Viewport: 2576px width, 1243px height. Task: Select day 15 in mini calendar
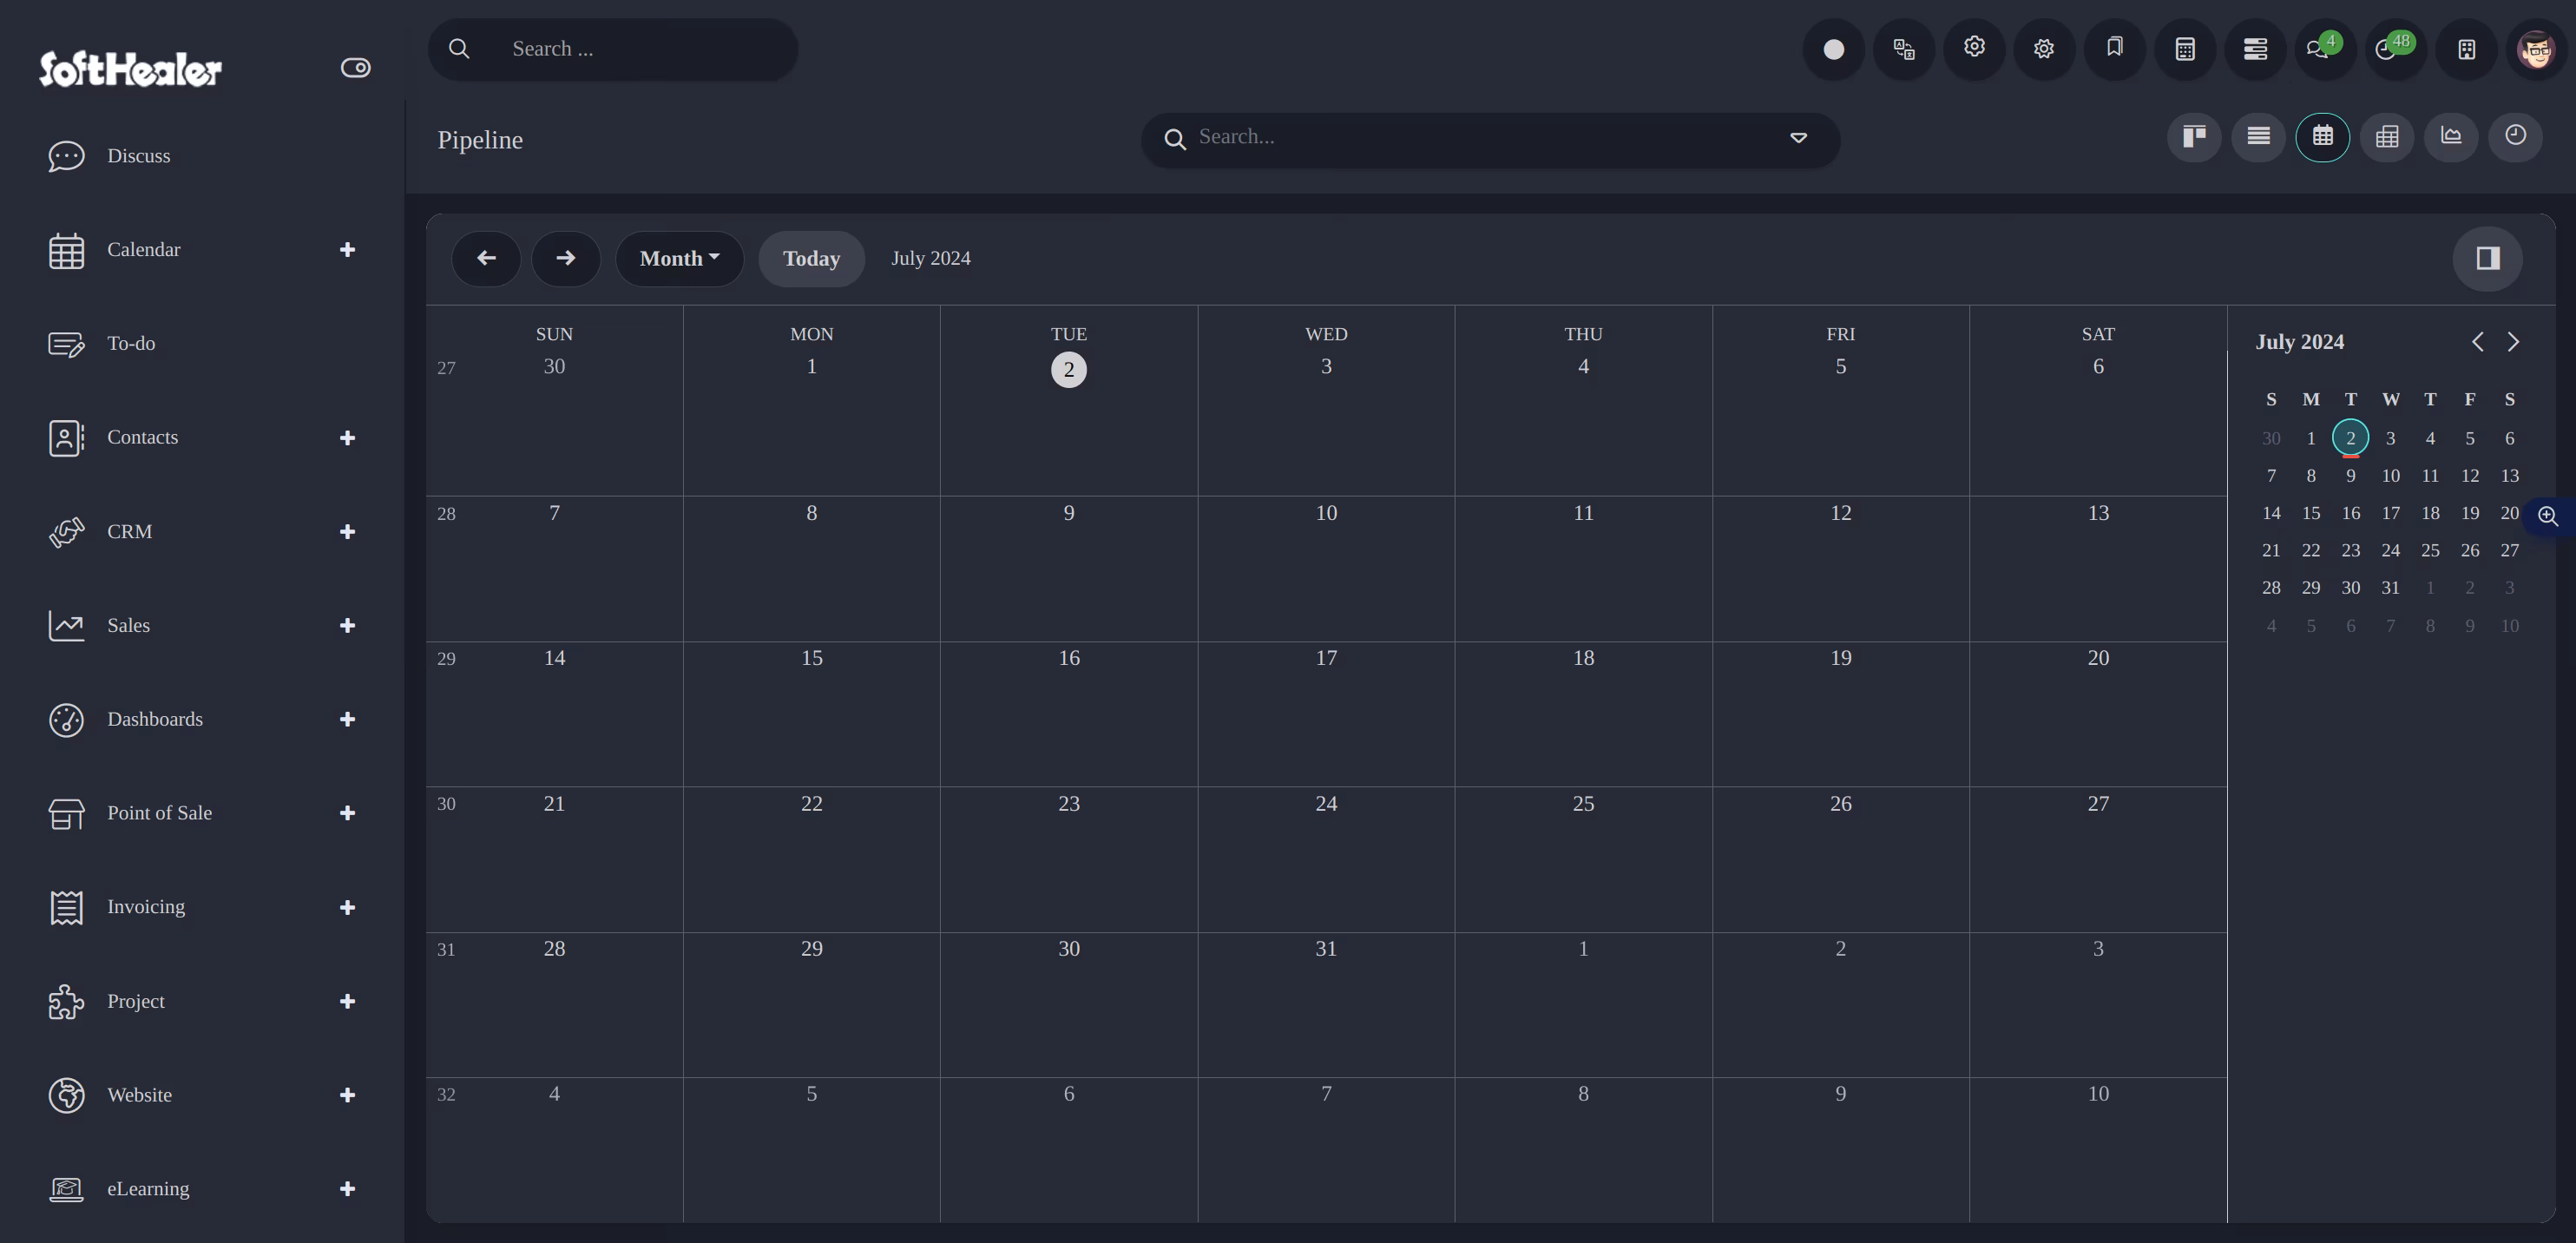2311,514
